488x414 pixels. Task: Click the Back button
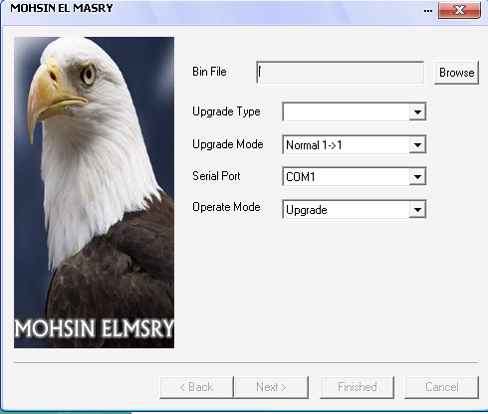tap(196, 387)
